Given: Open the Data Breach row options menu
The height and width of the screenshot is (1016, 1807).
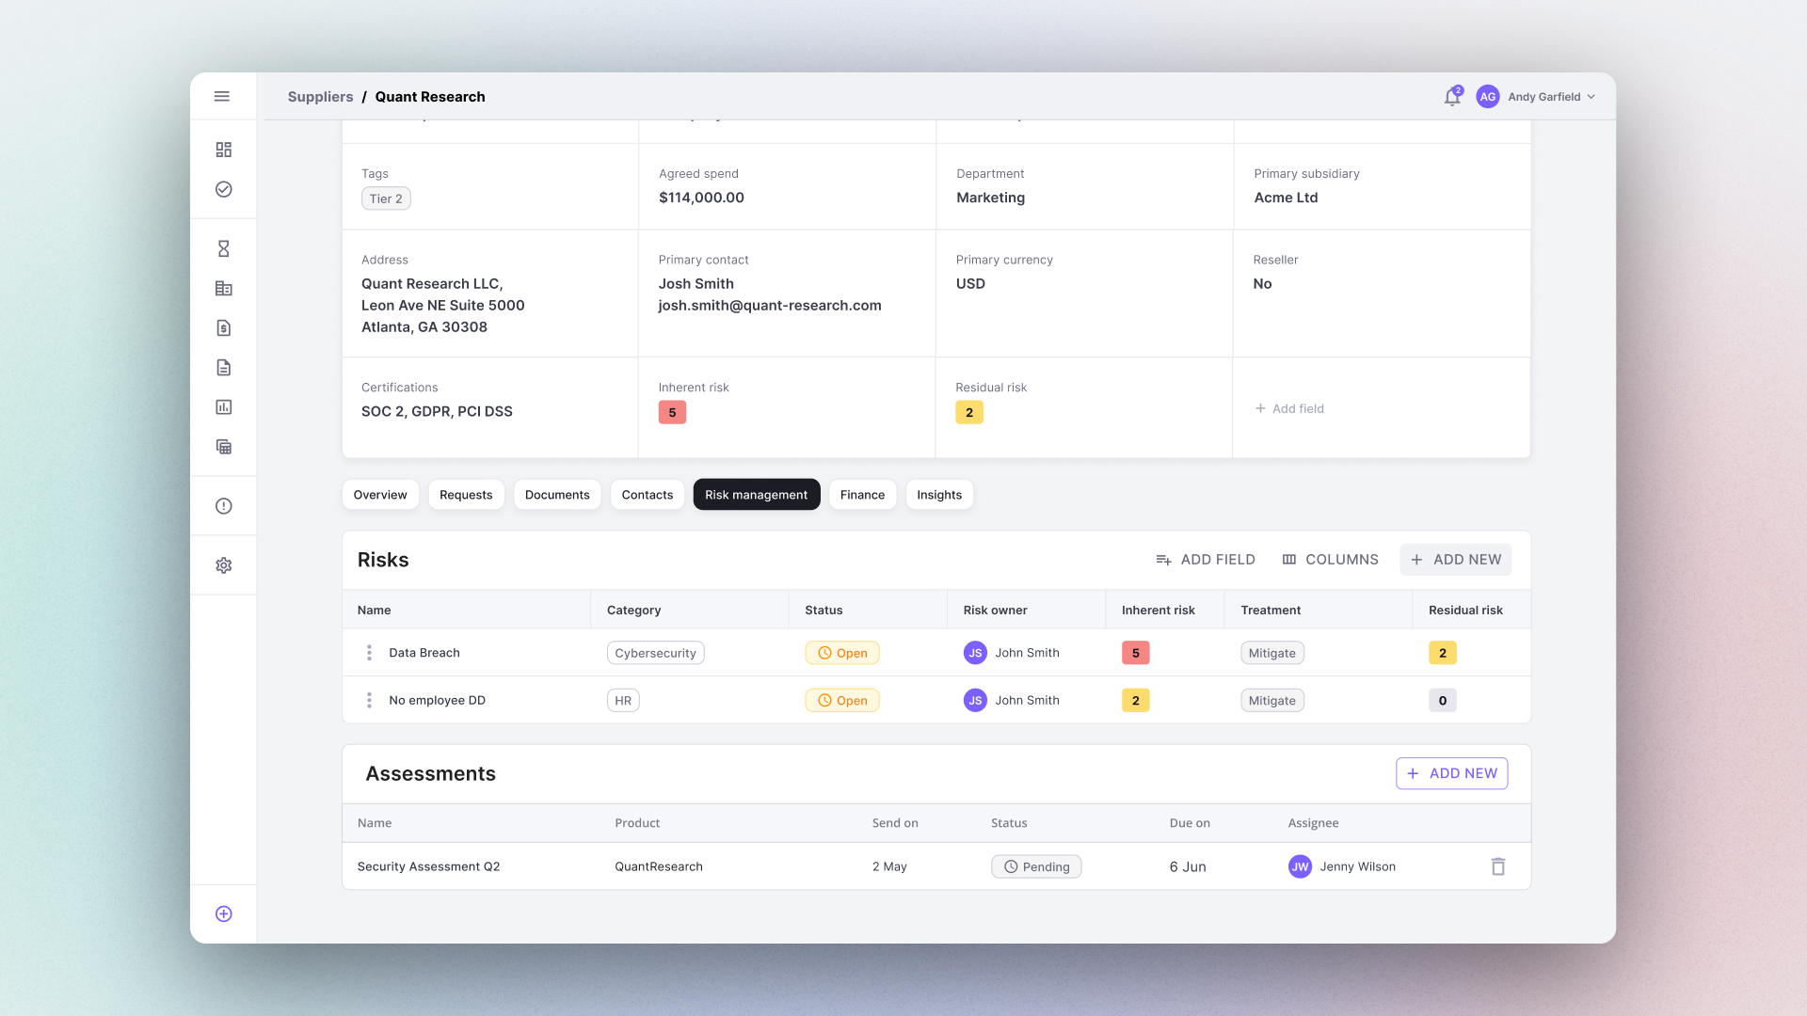Looking at the screenshot, I should tap(369, 653).
